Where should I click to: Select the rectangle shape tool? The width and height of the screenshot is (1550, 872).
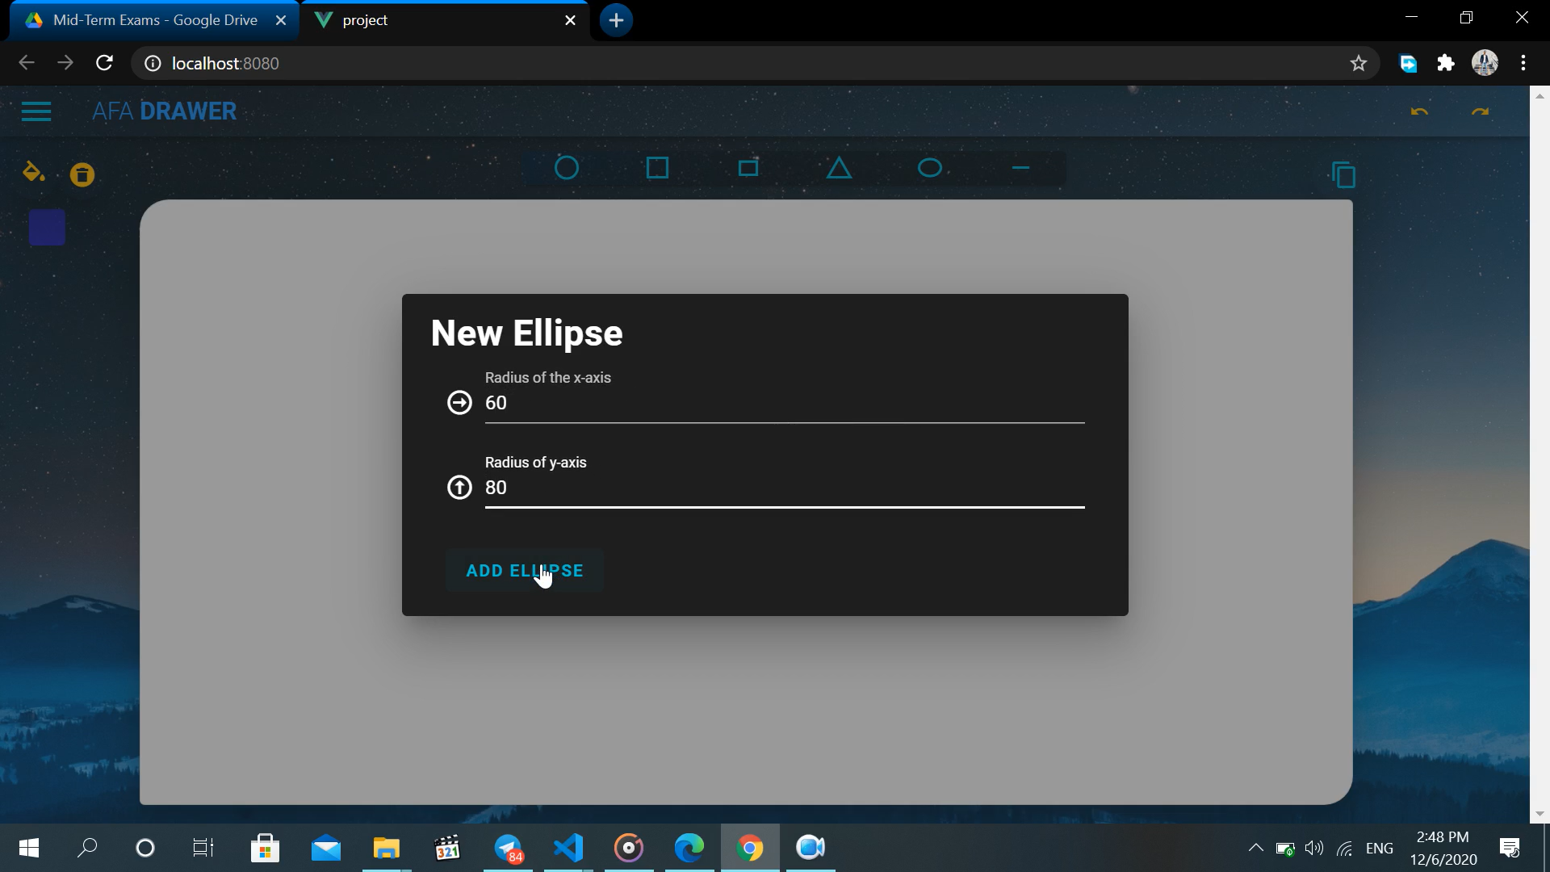pyautogui.click(x=748, y=167)
